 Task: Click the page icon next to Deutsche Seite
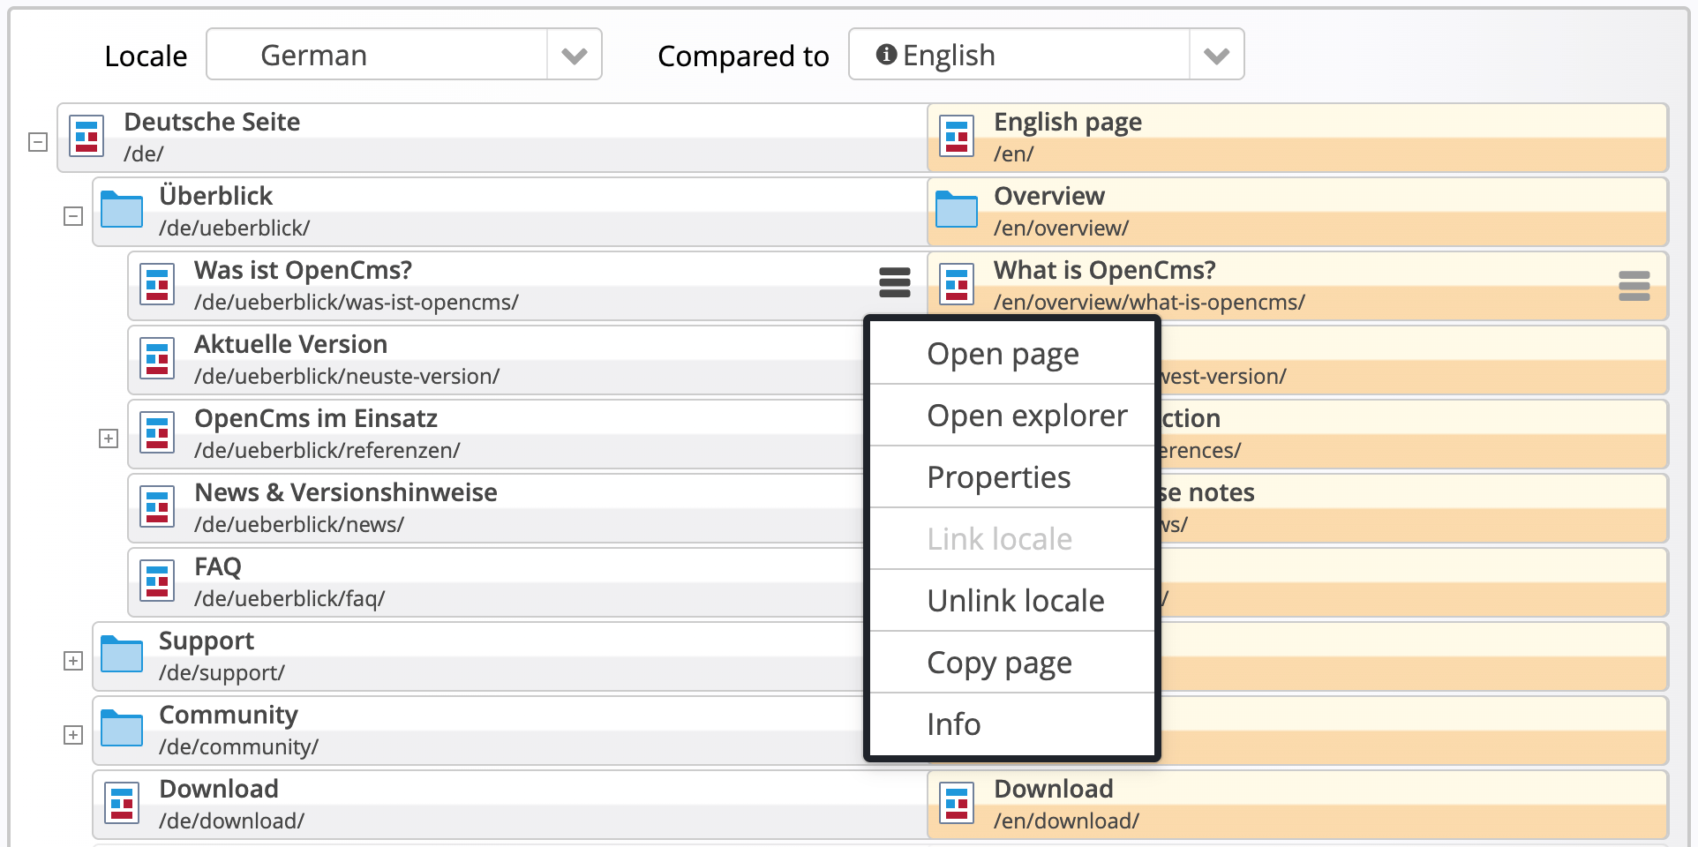(x=86, y=137)
